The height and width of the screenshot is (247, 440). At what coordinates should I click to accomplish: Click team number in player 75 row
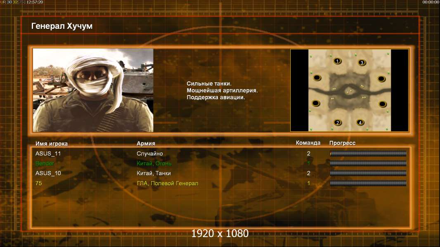tap(309, 183)
